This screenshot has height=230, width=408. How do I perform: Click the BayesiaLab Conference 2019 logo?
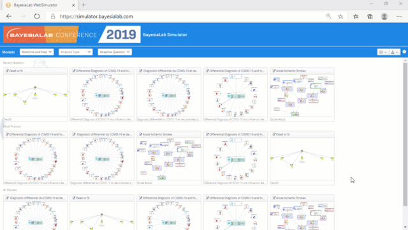coord(72,34)
